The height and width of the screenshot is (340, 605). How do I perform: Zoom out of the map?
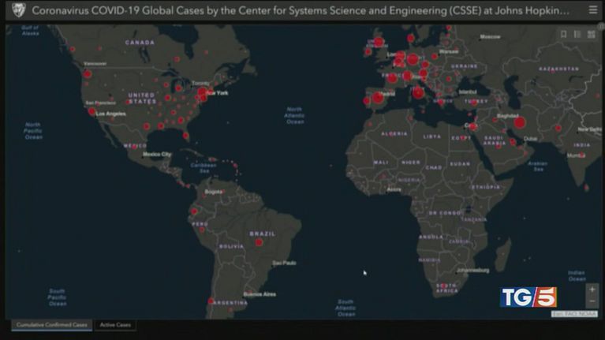point(592,302)
